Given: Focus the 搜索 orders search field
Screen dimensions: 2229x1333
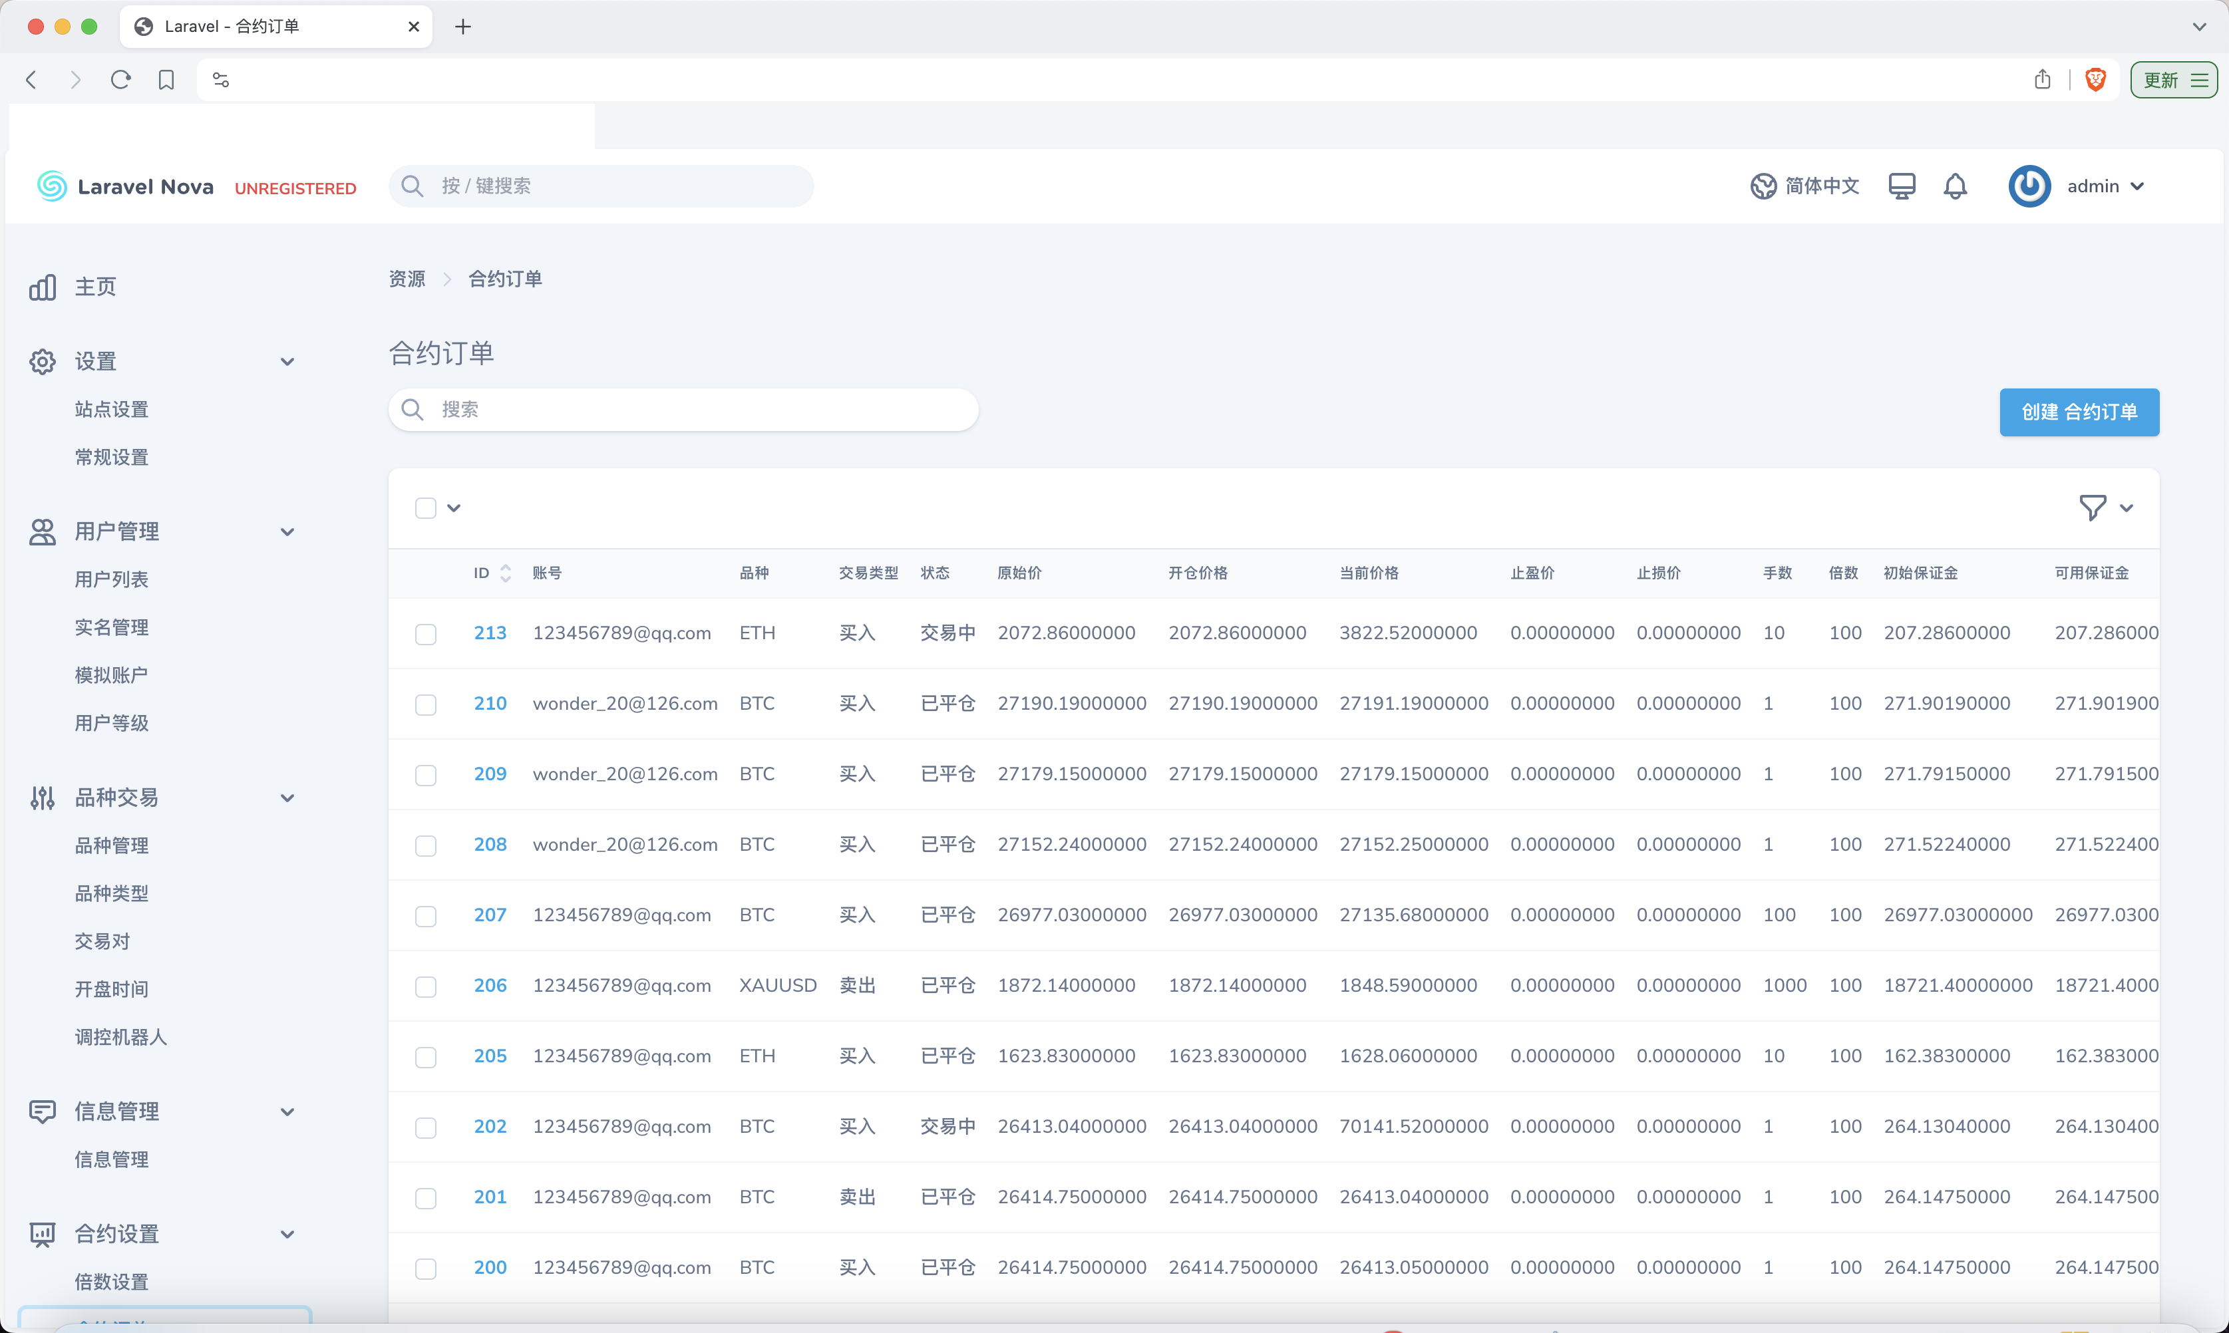Looking at the screenshot, I should [x=683, y=410].
